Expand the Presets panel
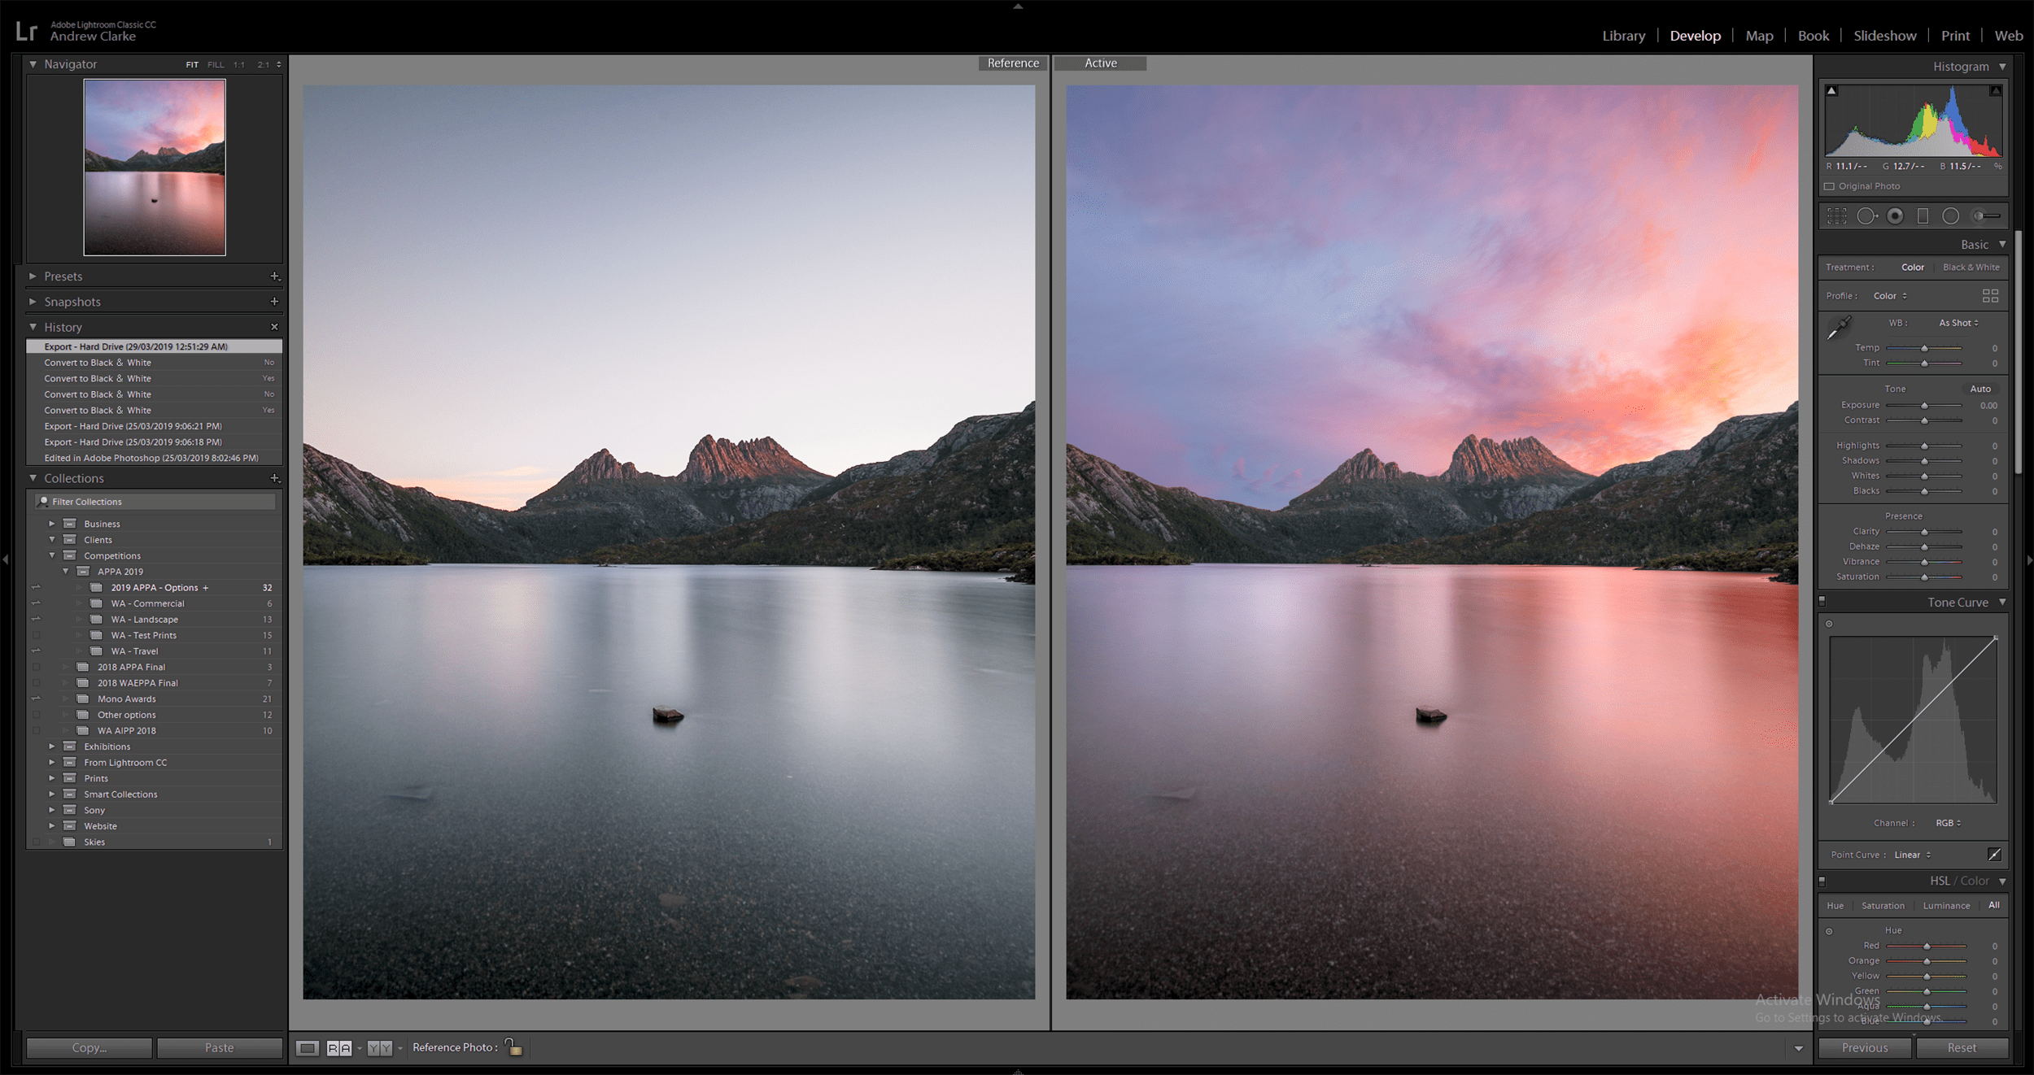 (33, 276)
